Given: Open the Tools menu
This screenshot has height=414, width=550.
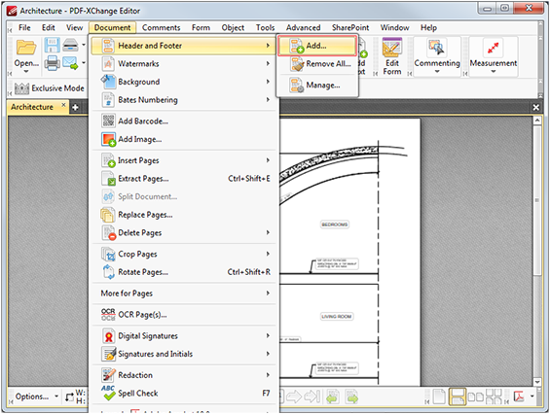Looking at the screenshot, I should click(265, 27).
